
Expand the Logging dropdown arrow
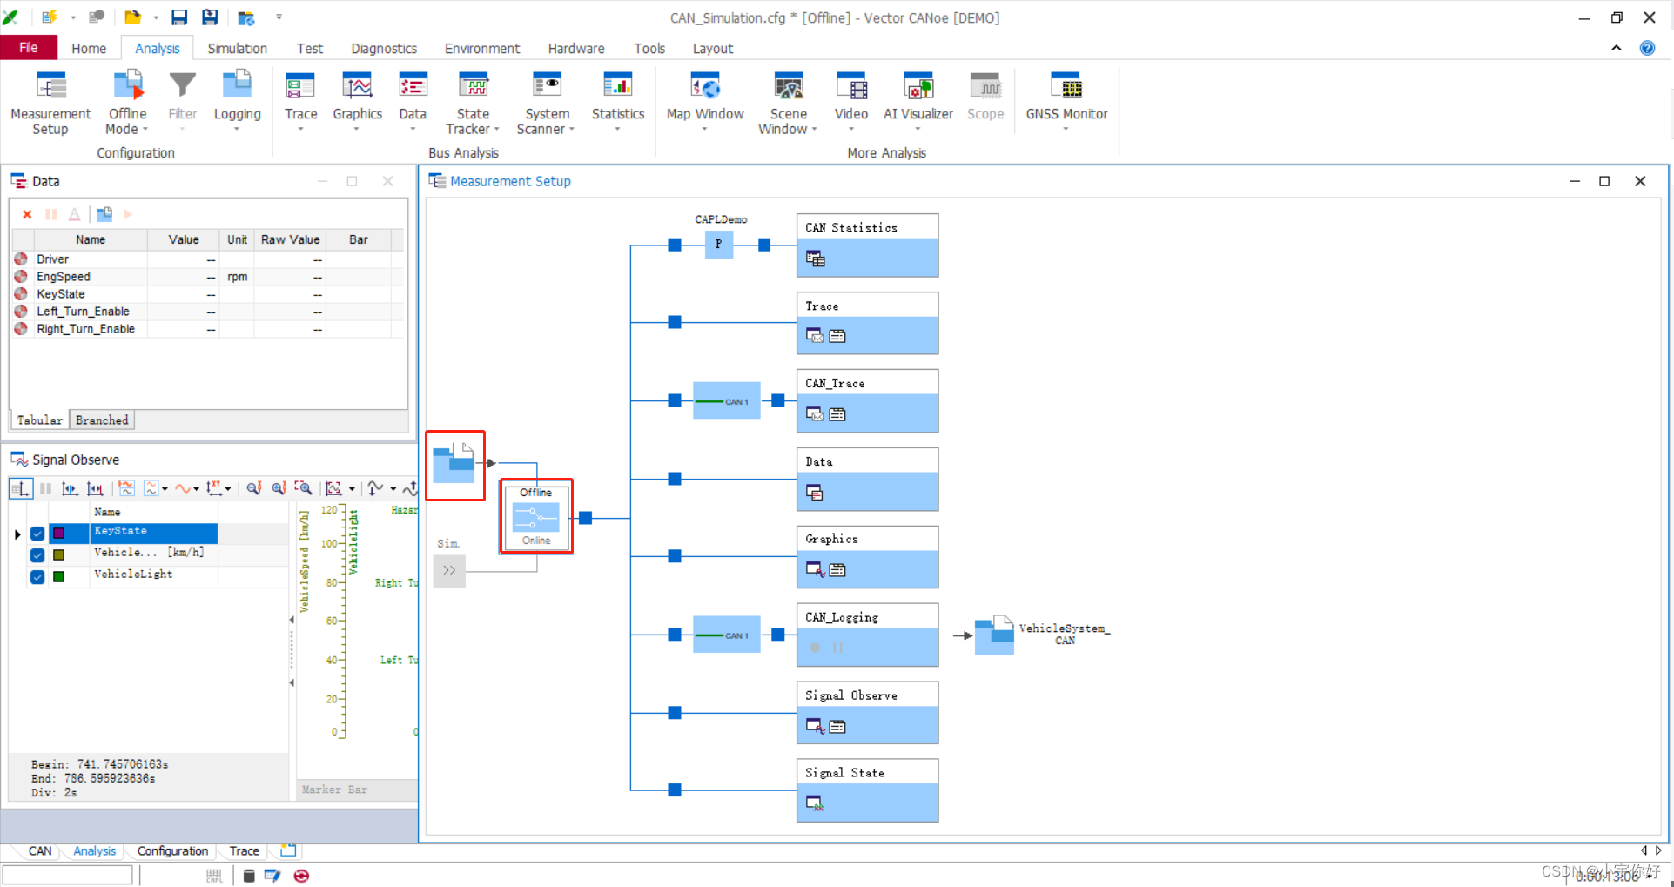pyautogui.click(x=237, y=129)
